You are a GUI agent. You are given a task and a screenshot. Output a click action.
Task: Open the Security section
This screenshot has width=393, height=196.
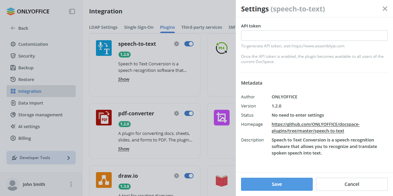(x=41, y=56)
